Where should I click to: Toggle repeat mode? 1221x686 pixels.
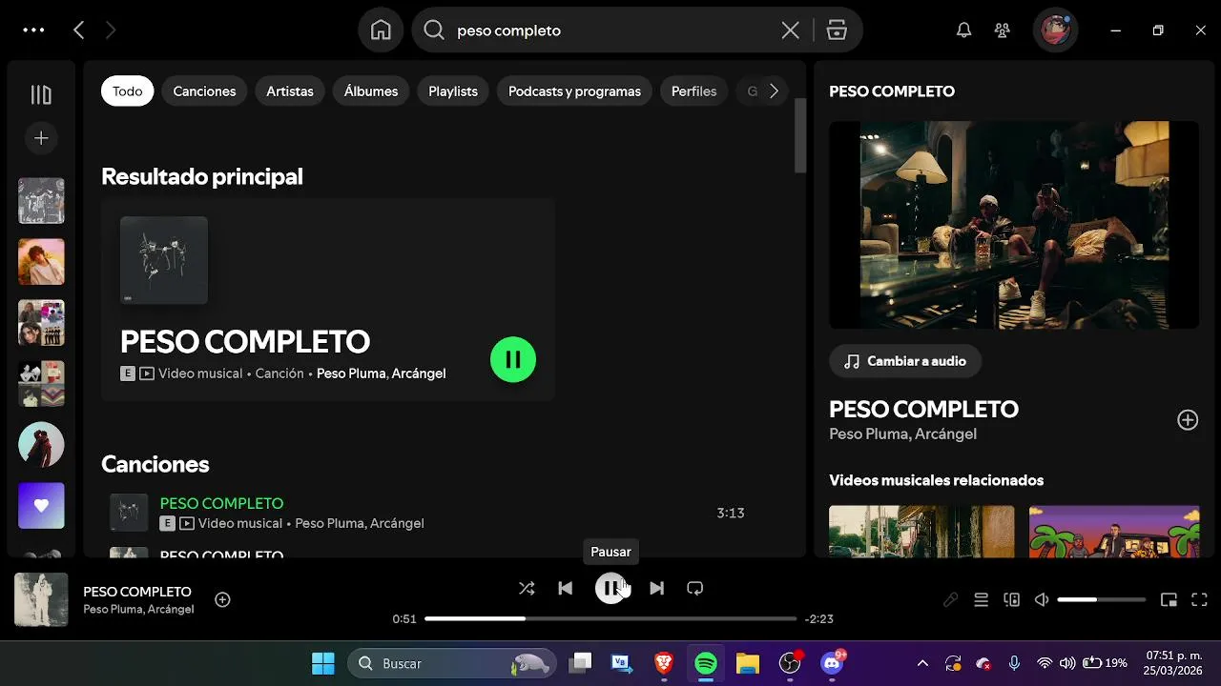coord(694,588)
